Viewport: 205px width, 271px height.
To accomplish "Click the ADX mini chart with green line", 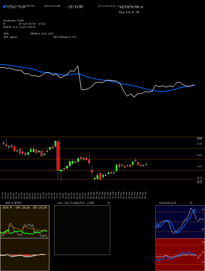I will coord(25,222).
